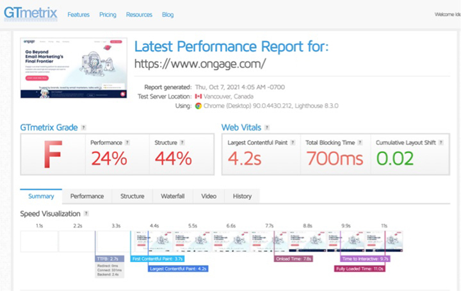Click the GTmetrix logo
Image resolution: width=461 pixels, height=291 pixels.
pyautogui.click(x=30, y=13)
